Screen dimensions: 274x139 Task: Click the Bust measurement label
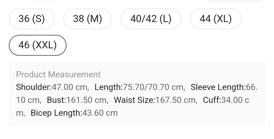point(56,100)
